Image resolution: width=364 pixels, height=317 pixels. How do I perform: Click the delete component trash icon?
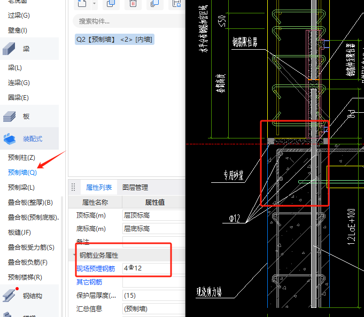(133, 3)
